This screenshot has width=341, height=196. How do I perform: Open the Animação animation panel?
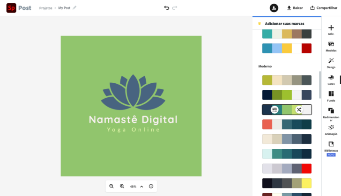331,129
